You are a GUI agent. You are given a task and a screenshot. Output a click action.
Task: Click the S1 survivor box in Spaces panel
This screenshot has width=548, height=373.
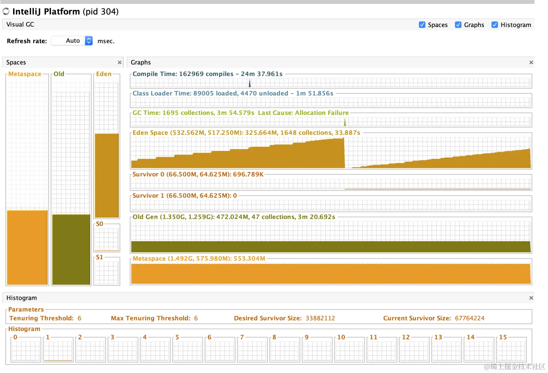click(107, 272)
